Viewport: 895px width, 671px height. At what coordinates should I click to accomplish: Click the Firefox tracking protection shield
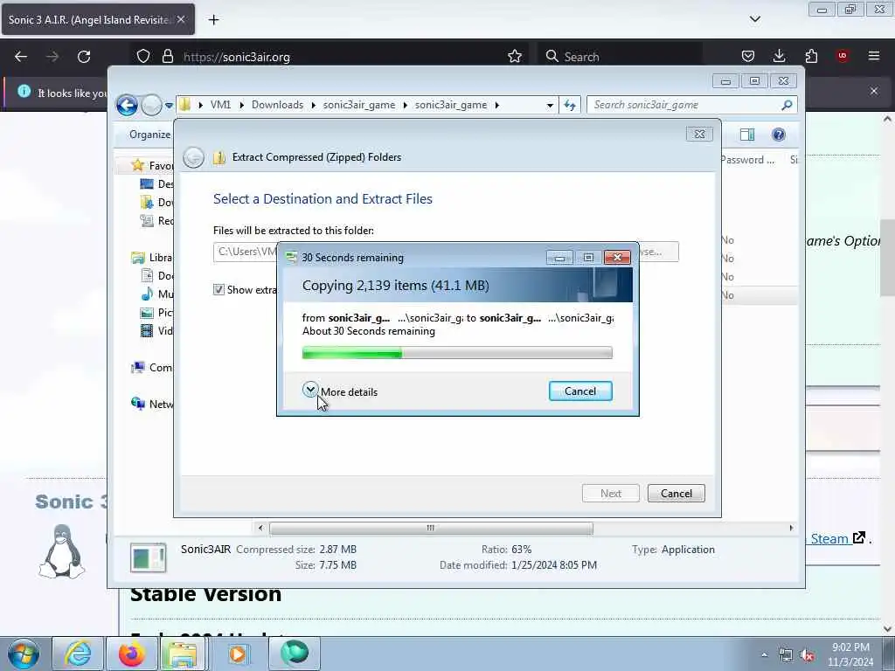pyautogui.click(x=143, y=57)
